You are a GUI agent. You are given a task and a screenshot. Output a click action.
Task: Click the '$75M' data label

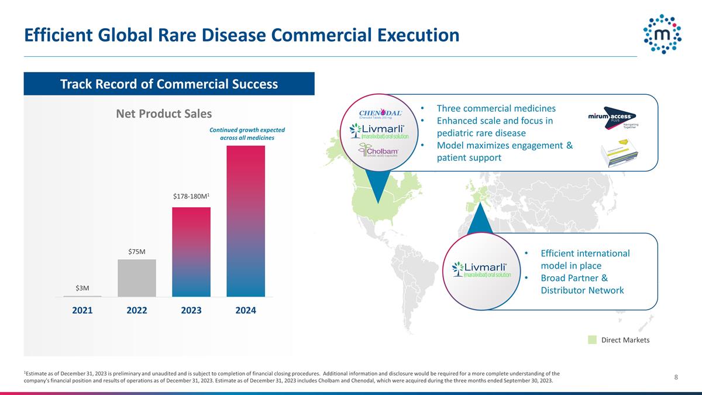click(x=137, y=252)
